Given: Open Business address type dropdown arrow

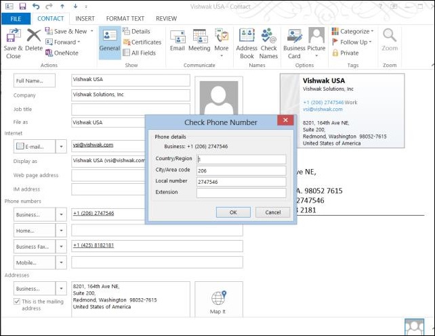Looking at the screenshot, I should pyautogui.click(x=61, y=289).
